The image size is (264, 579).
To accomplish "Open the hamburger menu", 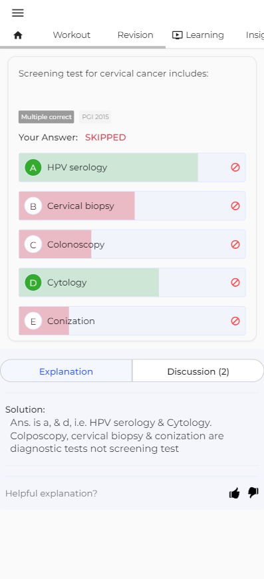I will (18, 13).
